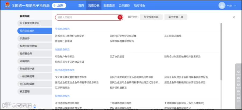Click the tax bureau emblem logo
Viewport: 242px width, 110px height.
(7, 6)
